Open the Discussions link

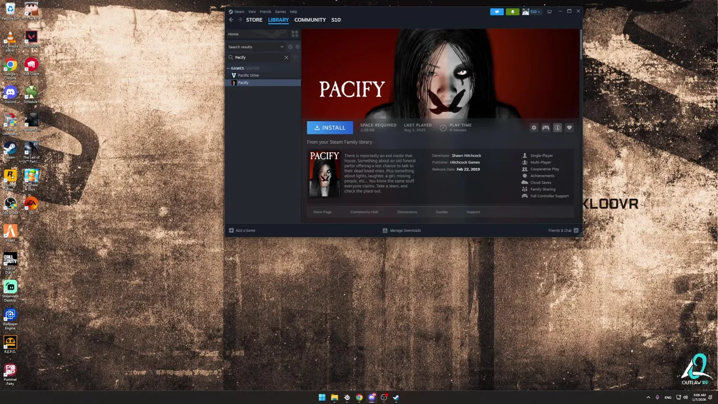(x=407, y=212)
